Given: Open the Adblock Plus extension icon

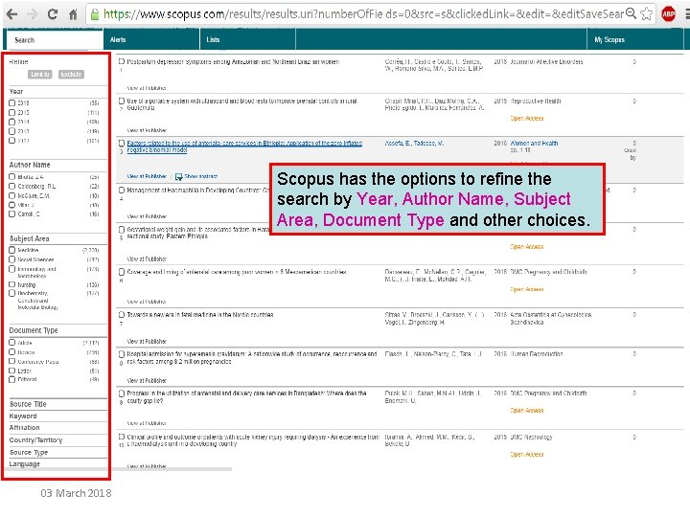Looking at the screenshot, I should tap(668, 14).
